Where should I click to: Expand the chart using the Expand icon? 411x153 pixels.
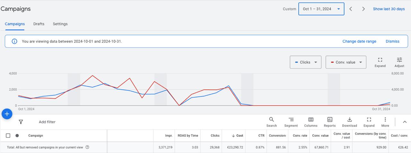point(380,62)
